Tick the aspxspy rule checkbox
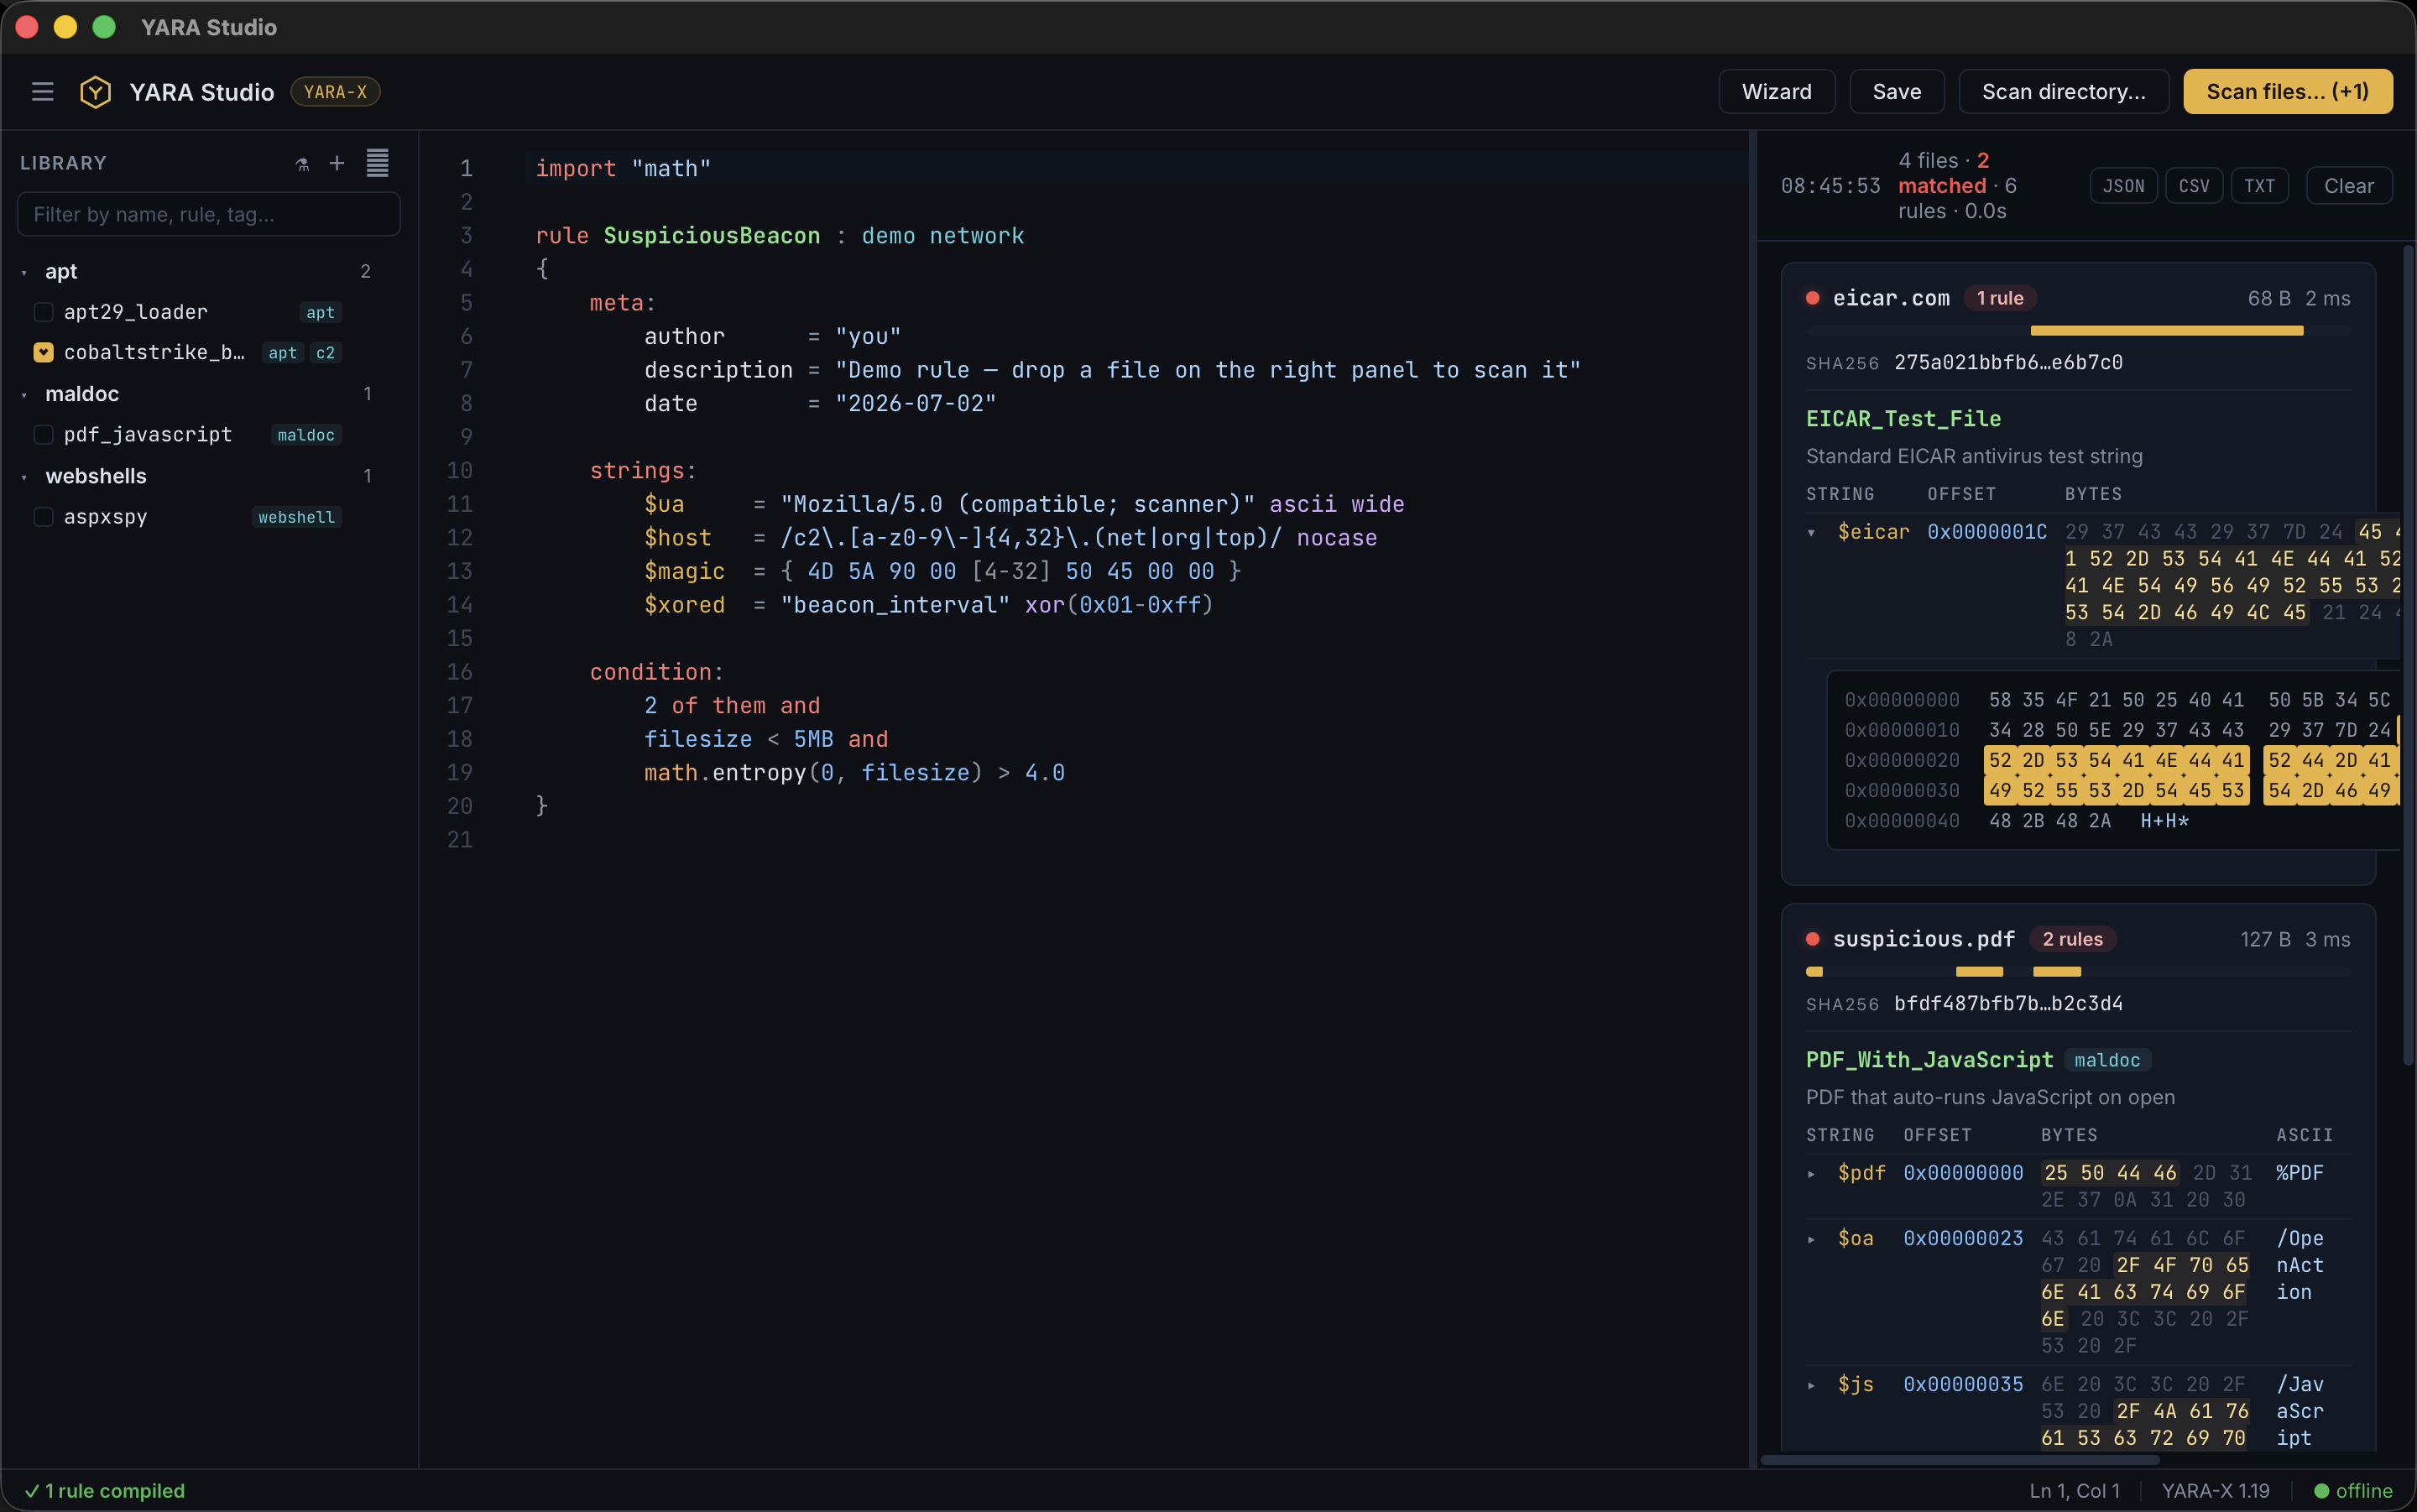This screenshot has width=2417, height=1512. click(43, 516)
